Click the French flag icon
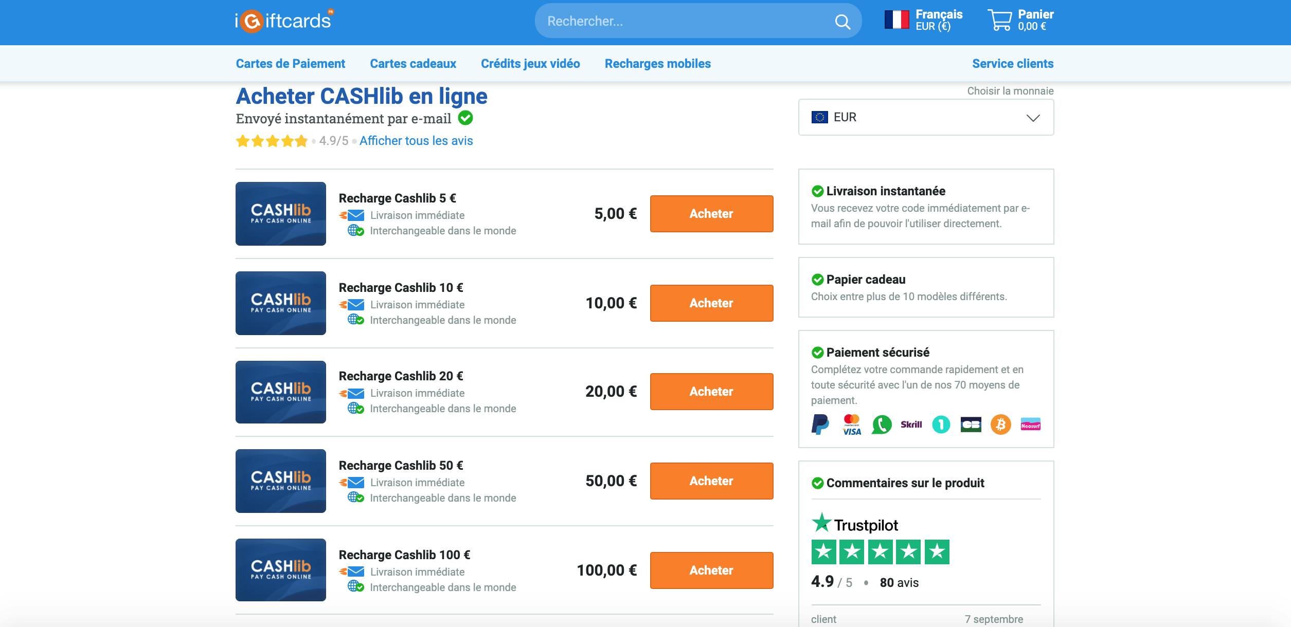The height and width of the screenshot is (627, 1291). click(x=896, y=20)
